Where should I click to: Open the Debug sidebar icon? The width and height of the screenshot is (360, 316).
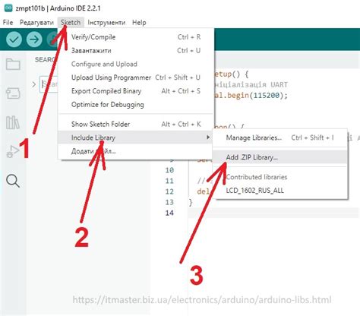(x=13, y=152)
